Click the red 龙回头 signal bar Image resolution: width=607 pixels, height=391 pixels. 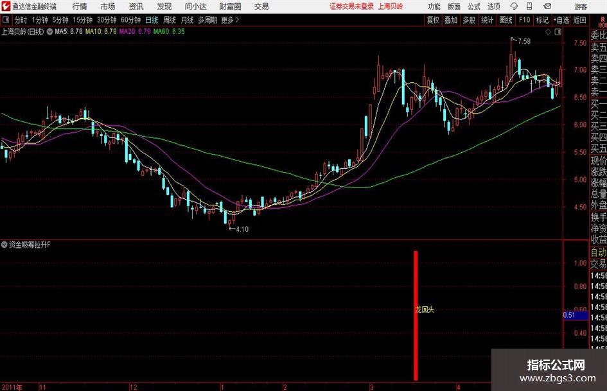416,315
